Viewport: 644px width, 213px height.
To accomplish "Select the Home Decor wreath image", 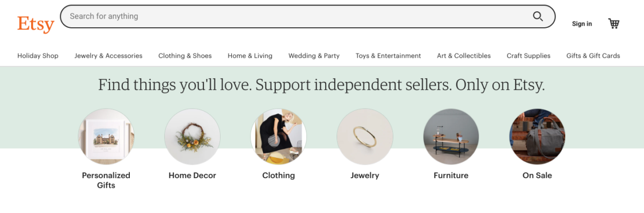I will [x=192, y=136].
